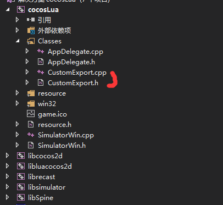Image resolution: width=223 pixels, height=205 pixels.
Task: Select the Classes folder label
Action: click(49, 41)
